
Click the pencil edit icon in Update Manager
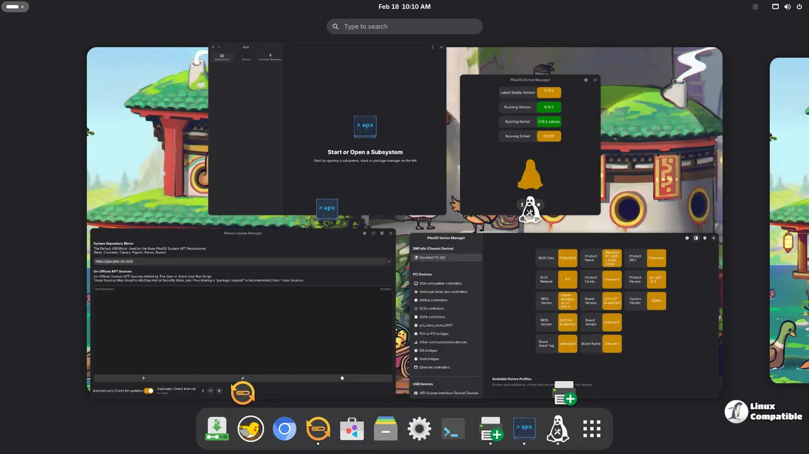click(x=243, y=378)
